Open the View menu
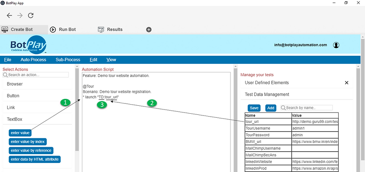This screenshot has width=365, height=172. pos(111,60)
